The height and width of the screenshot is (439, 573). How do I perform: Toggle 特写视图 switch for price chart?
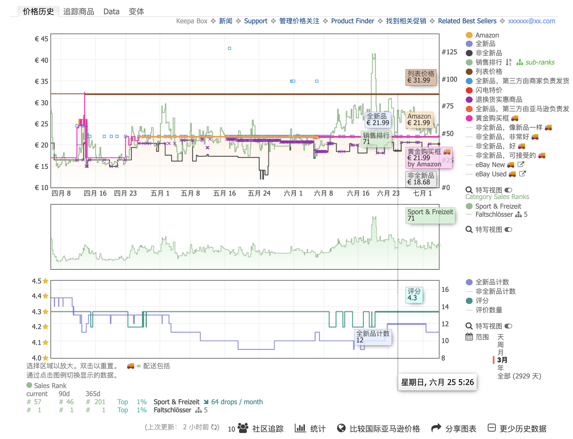coord(508,190)
